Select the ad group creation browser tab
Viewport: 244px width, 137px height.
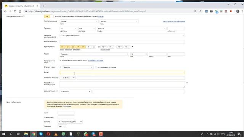21,6
